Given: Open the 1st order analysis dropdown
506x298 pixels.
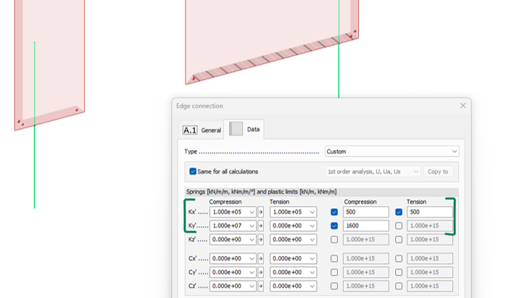Looking at the screenshot, I should 373,171.
